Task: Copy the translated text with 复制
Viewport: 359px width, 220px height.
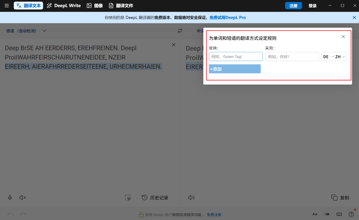Action: 340,197
